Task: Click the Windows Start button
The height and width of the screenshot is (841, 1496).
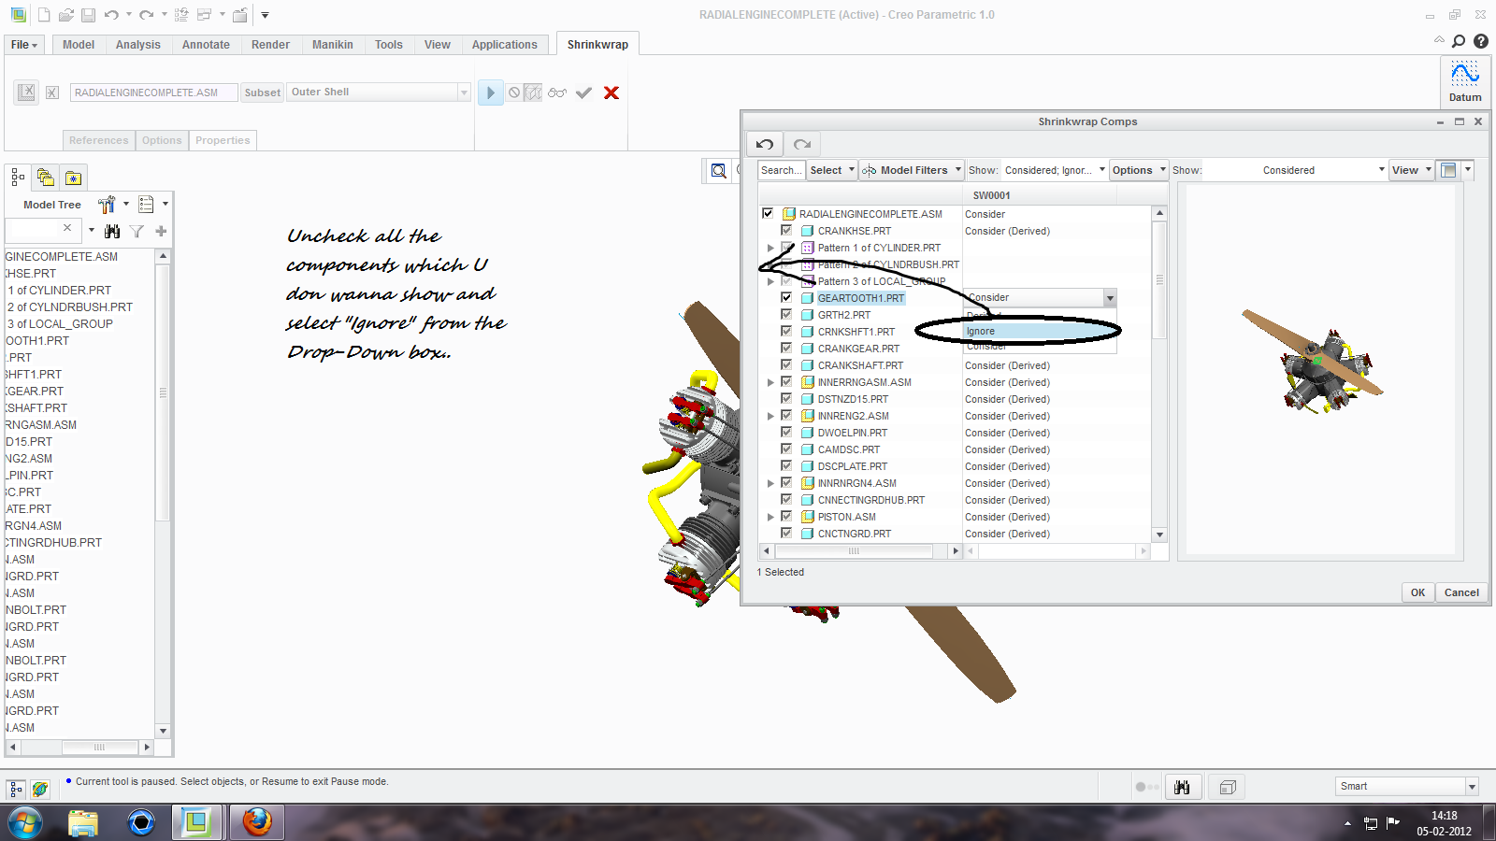Action: pyautogui.click(x=25, y=823)
